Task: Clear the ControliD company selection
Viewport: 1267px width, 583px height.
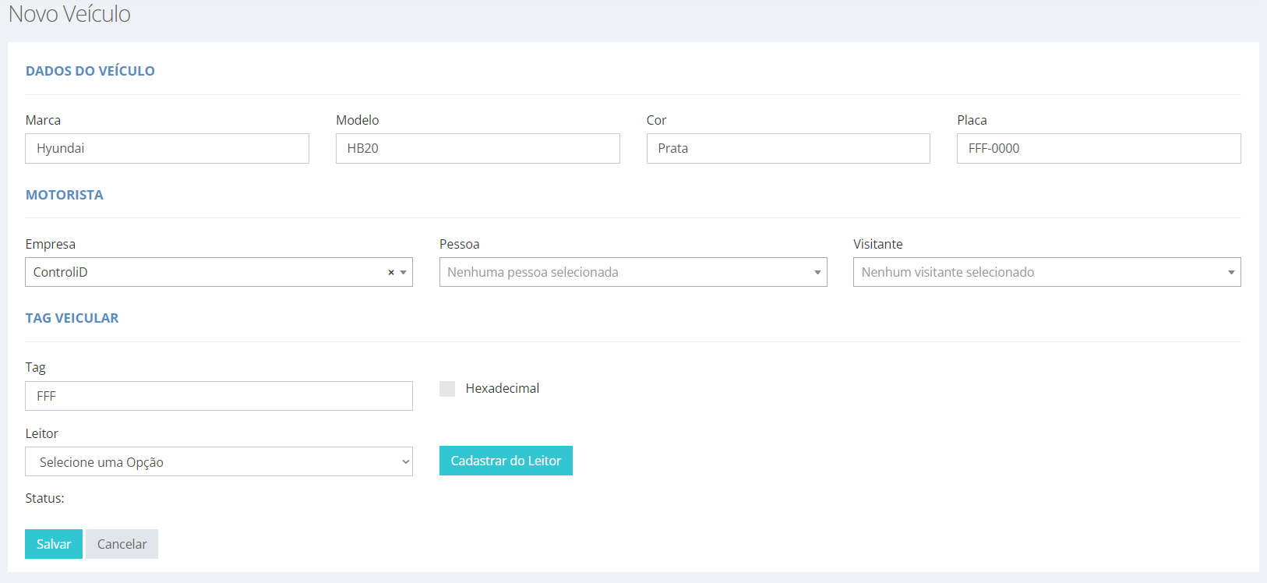Action: click(391, 273)
